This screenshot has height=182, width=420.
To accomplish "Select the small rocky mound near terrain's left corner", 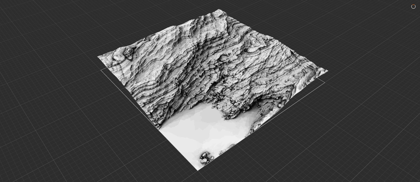I will [129, 52].
